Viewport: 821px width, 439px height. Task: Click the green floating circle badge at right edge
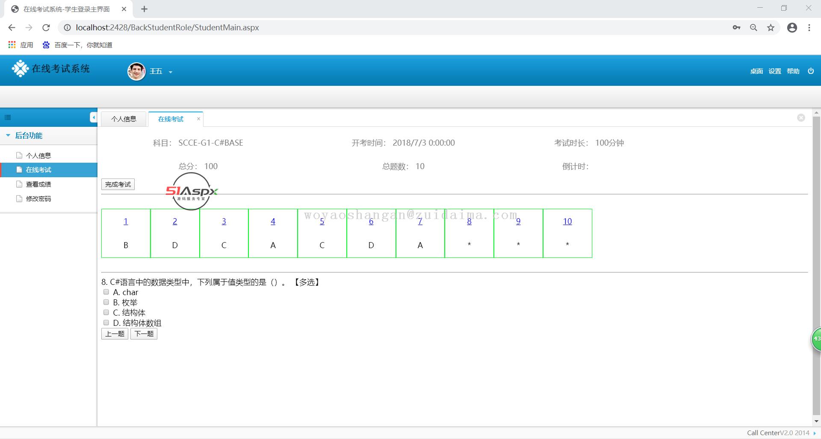click(816, 339)
